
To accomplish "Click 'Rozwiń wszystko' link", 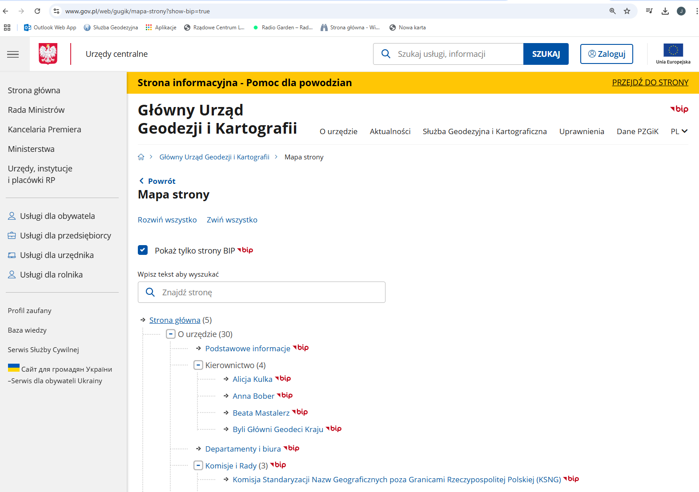I will (167, 220).
